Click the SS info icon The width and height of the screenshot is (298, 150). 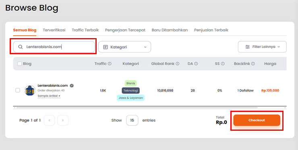[x=223, y=64]
